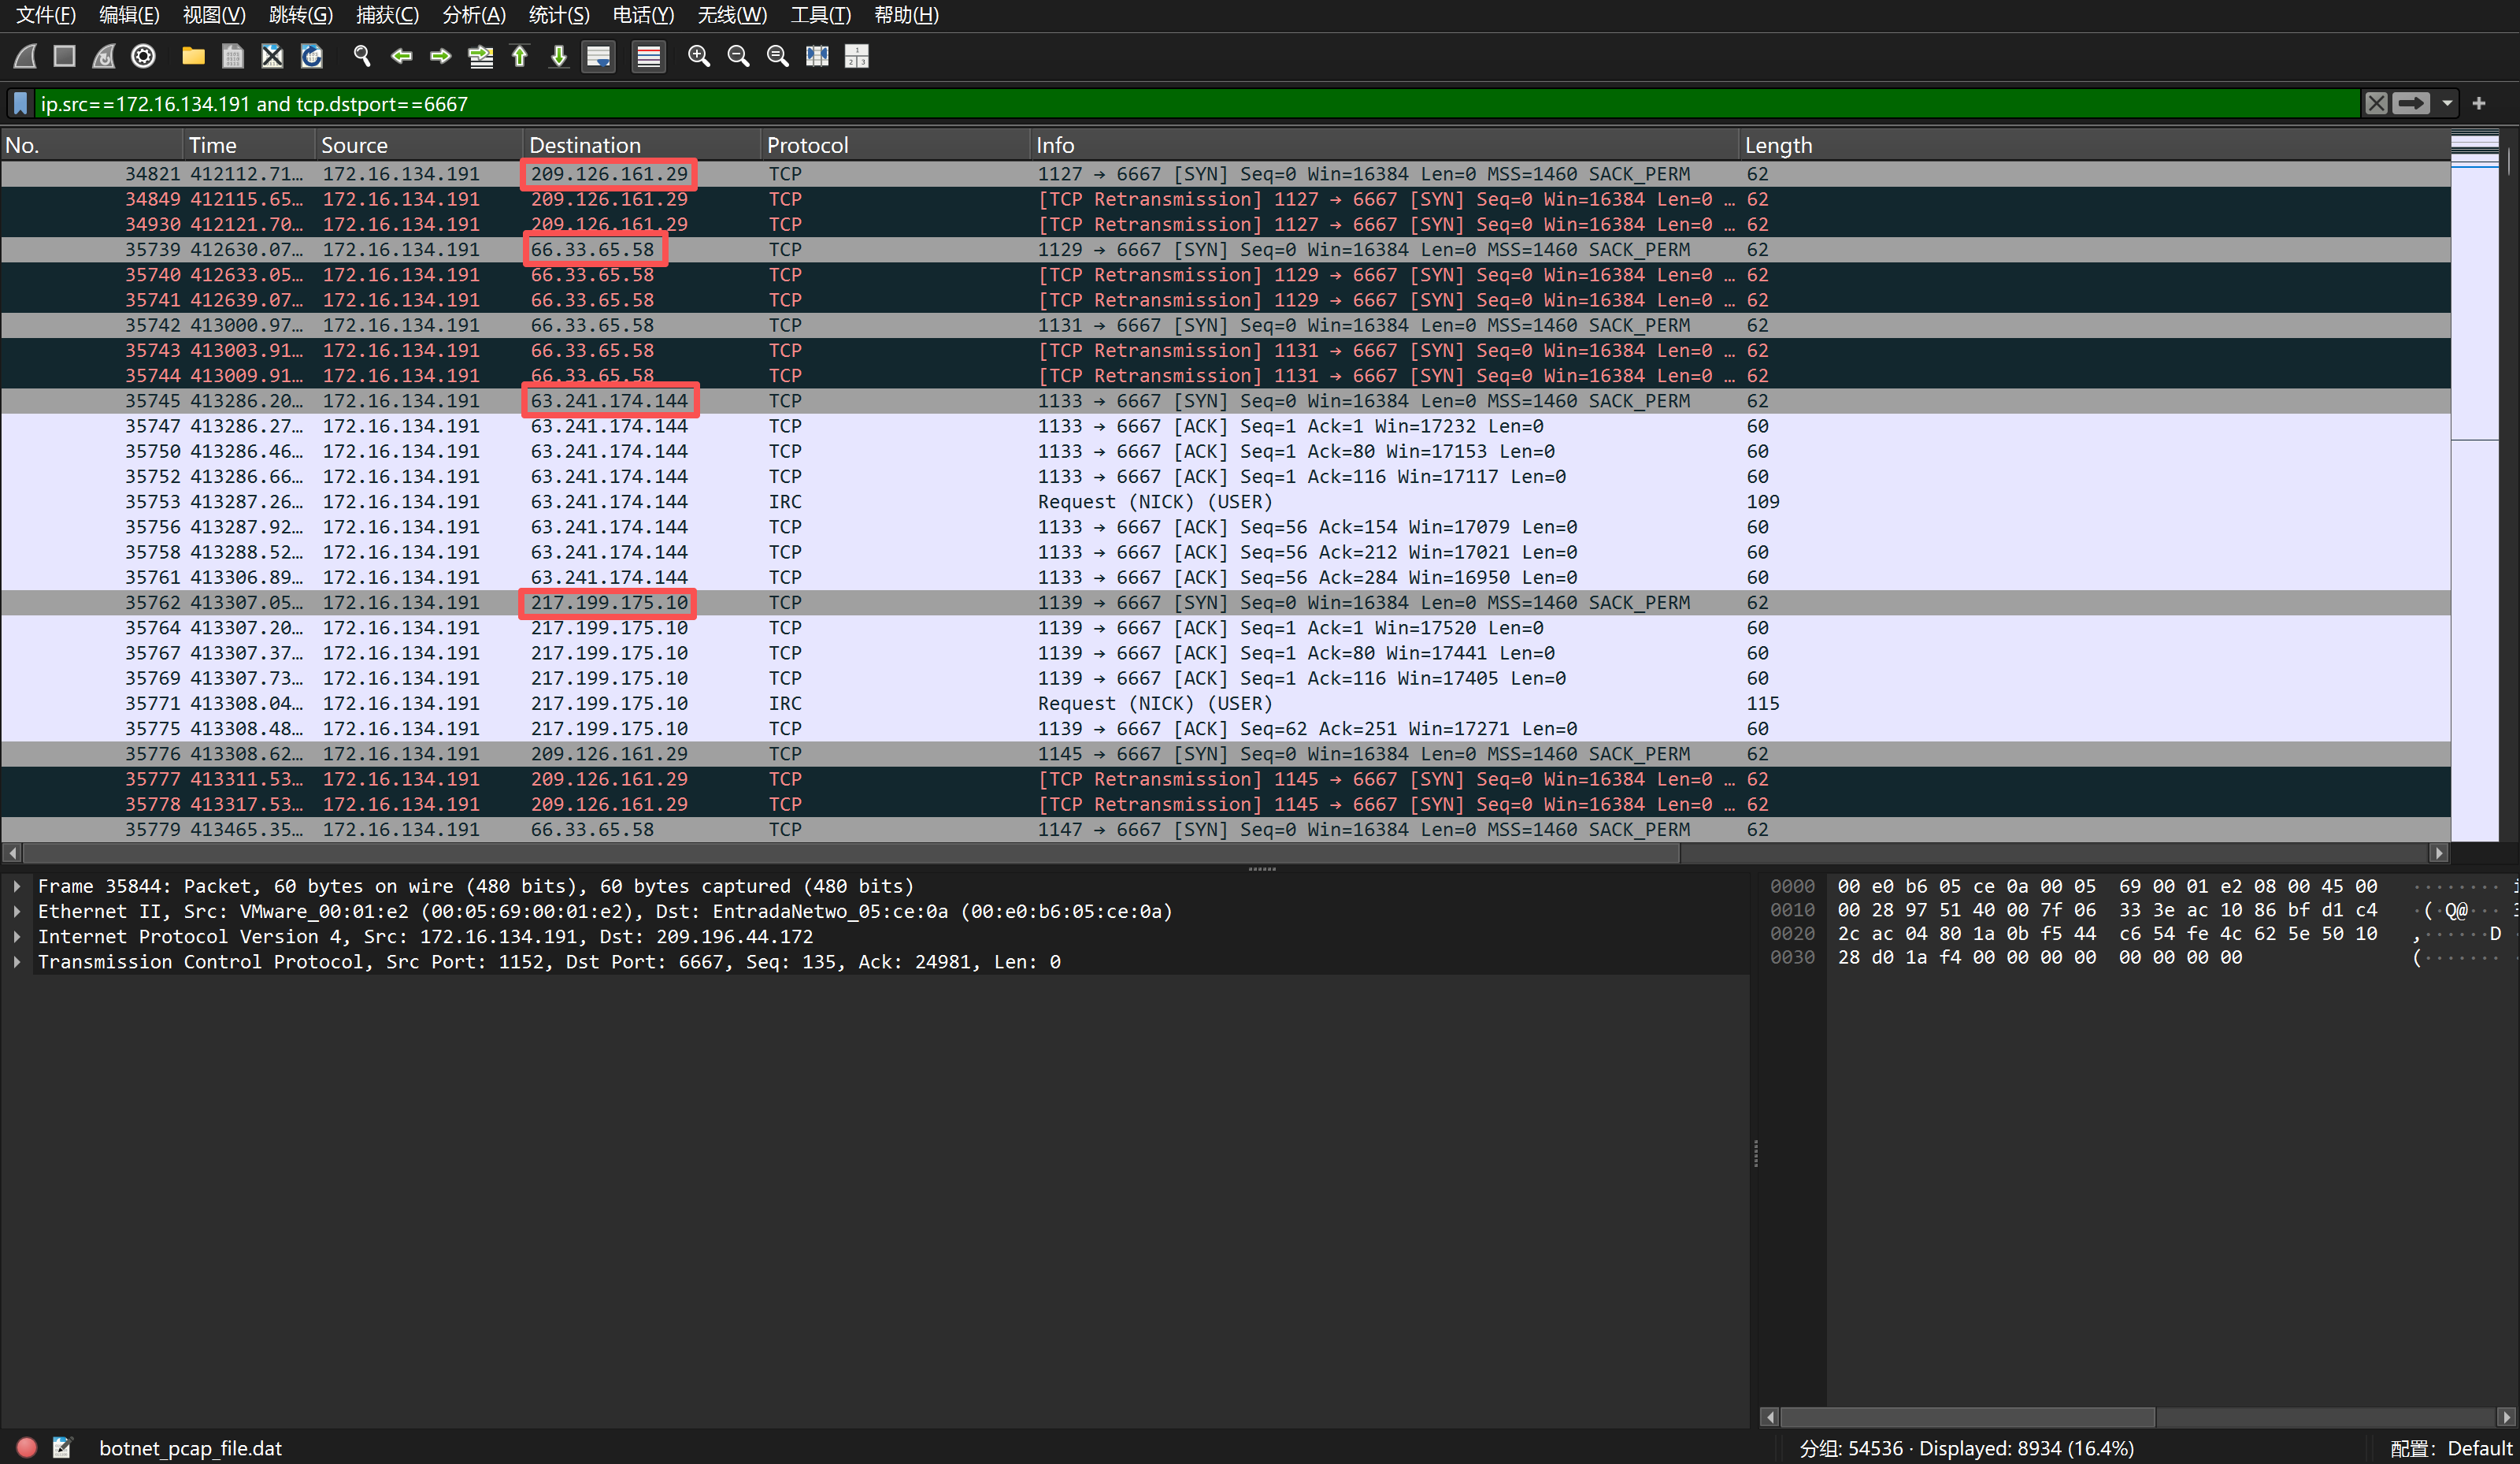Screen dimensions: 2520x1464
Task: Click the packet list horizontal scrollbar
Action: click(850, 853)
